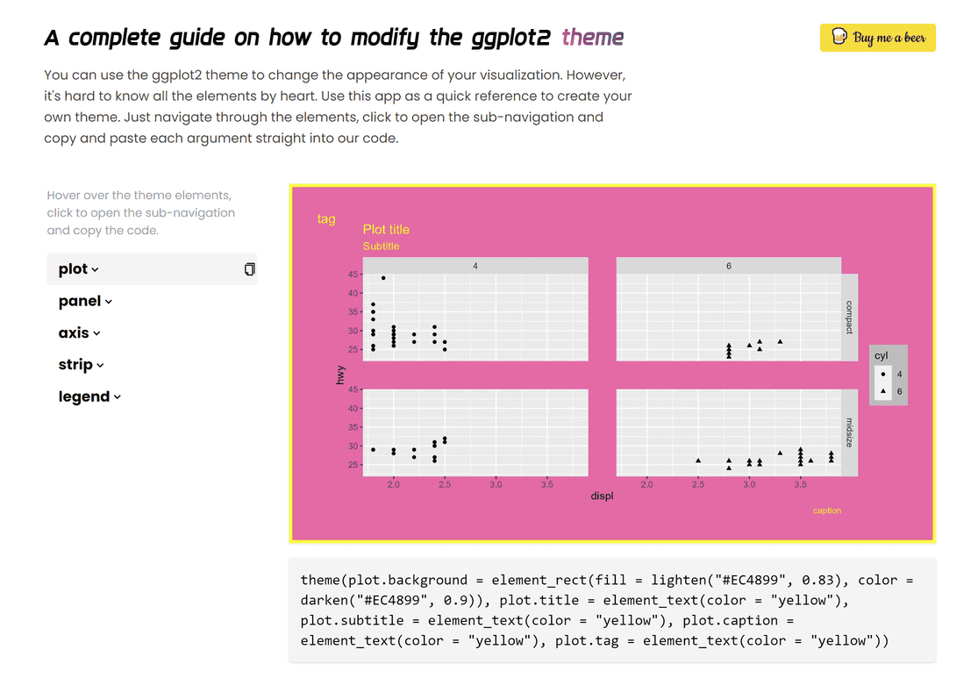Click the Subtitle element in the preview
This screenshot has width=978, height=678.
pos(382,246)
